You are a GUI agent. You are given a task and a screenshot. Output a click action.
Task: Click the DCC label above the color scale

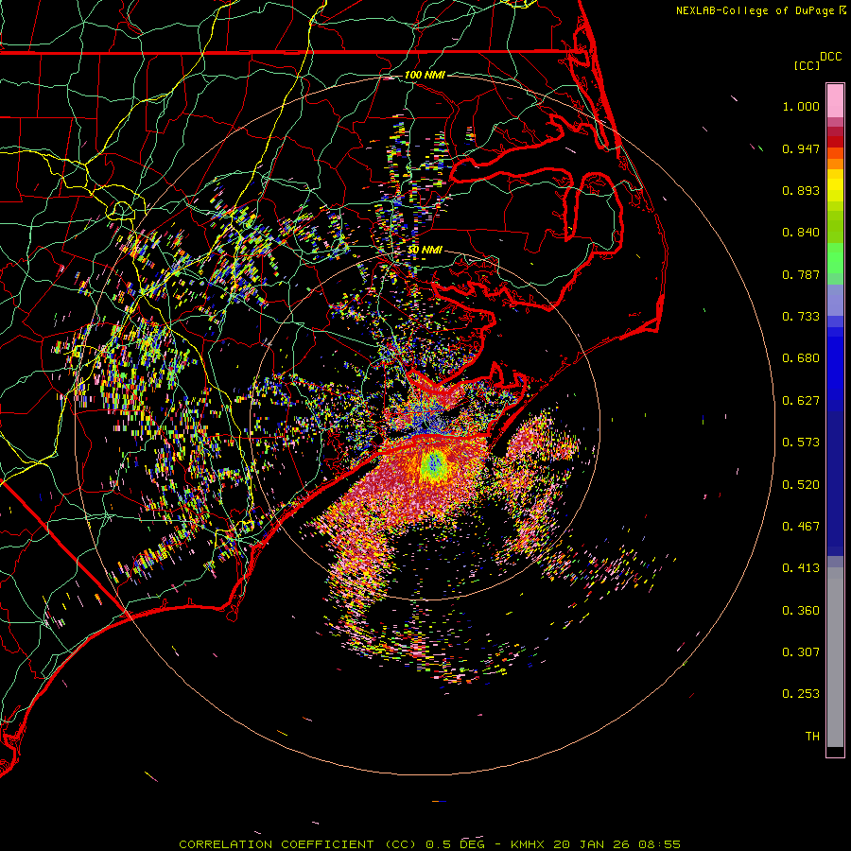tap(830, 57)
